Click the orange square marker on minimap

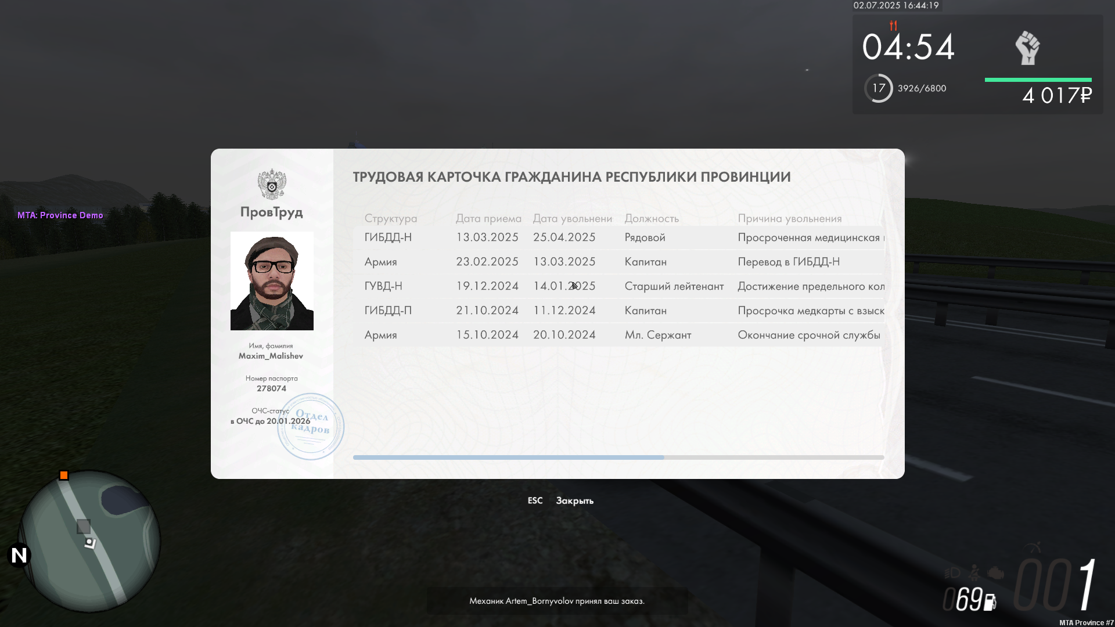(x=64, y=475)
